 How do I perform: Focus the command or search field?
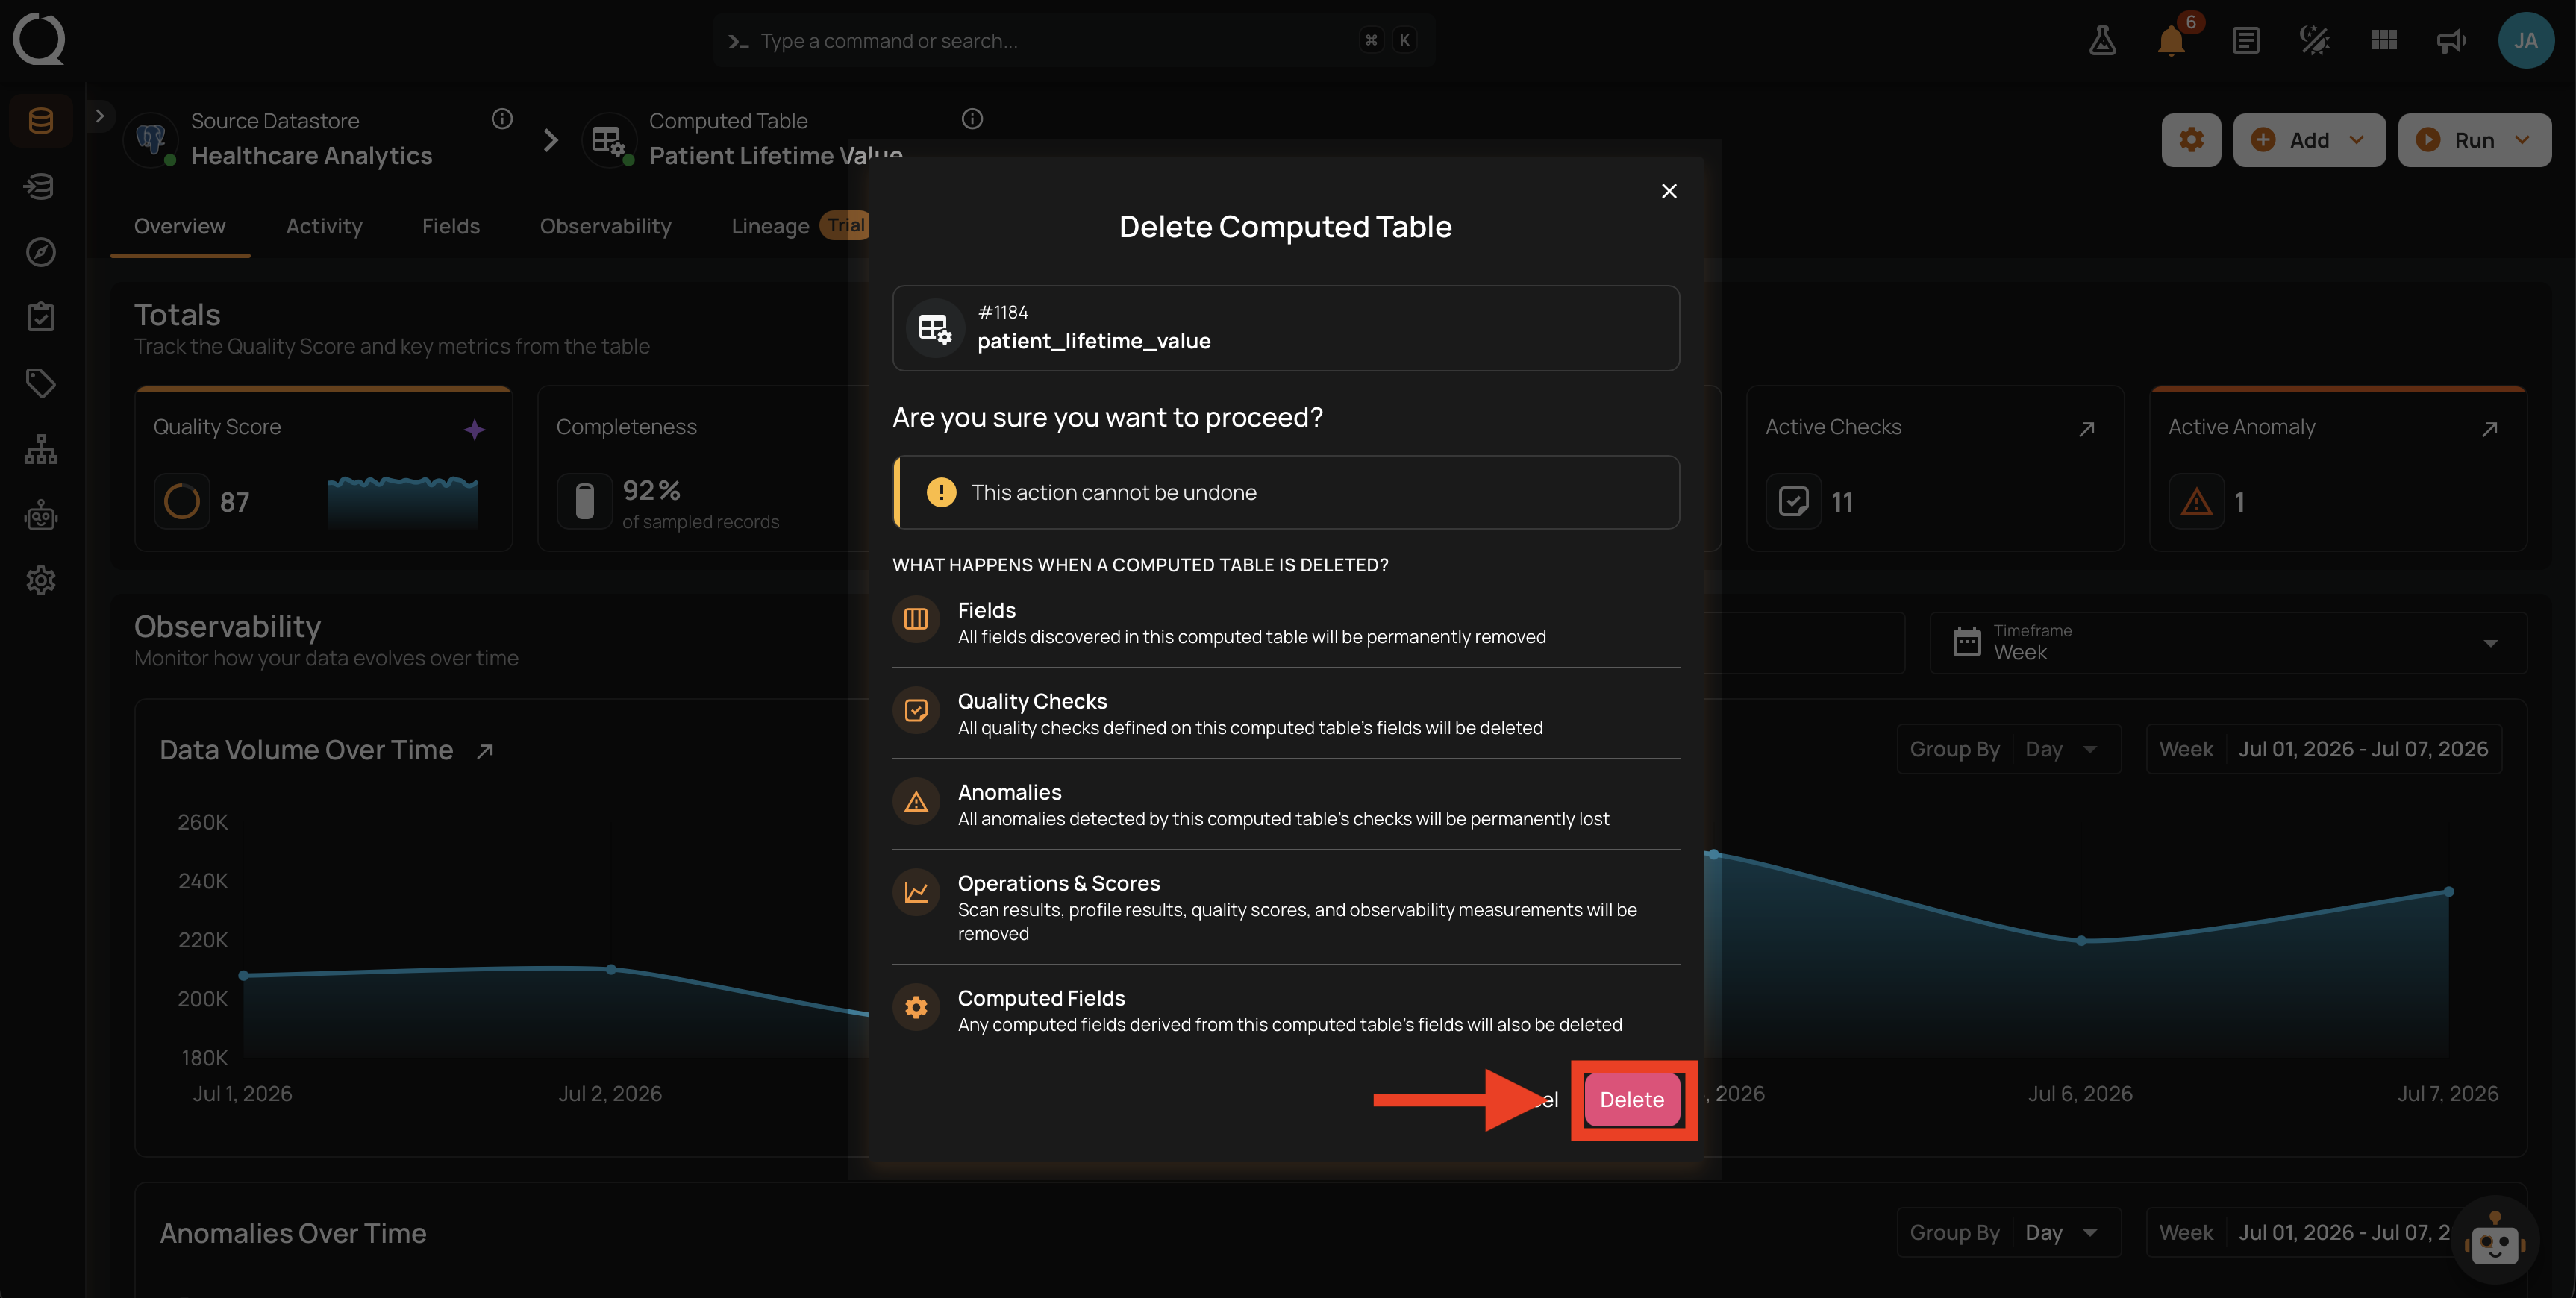[x=1074, y=41]
